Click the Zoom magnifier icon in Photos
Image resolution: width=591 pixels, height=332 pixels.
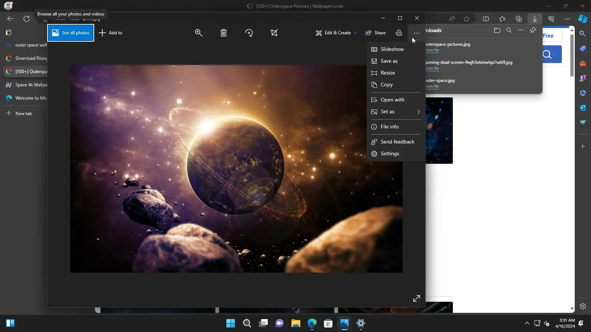click(x=199, y=33)
